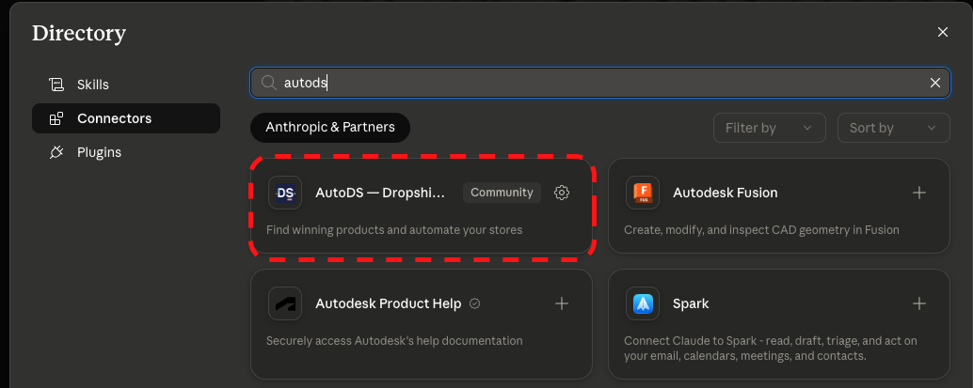The height and width of the screenshot is (388, 973).
Task: Open the Spark connector title
Action: click(x=691, y=303)
